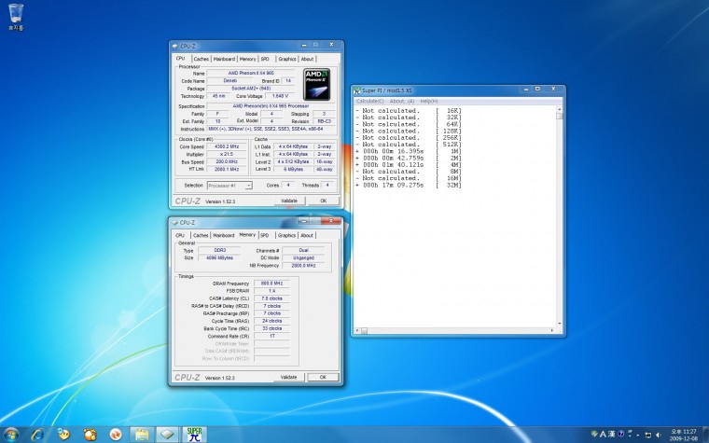The height and width of the screenshot is (443, 709).
Task: Open Memory tab in top CPU-Z window
Action: coord(247,59)
